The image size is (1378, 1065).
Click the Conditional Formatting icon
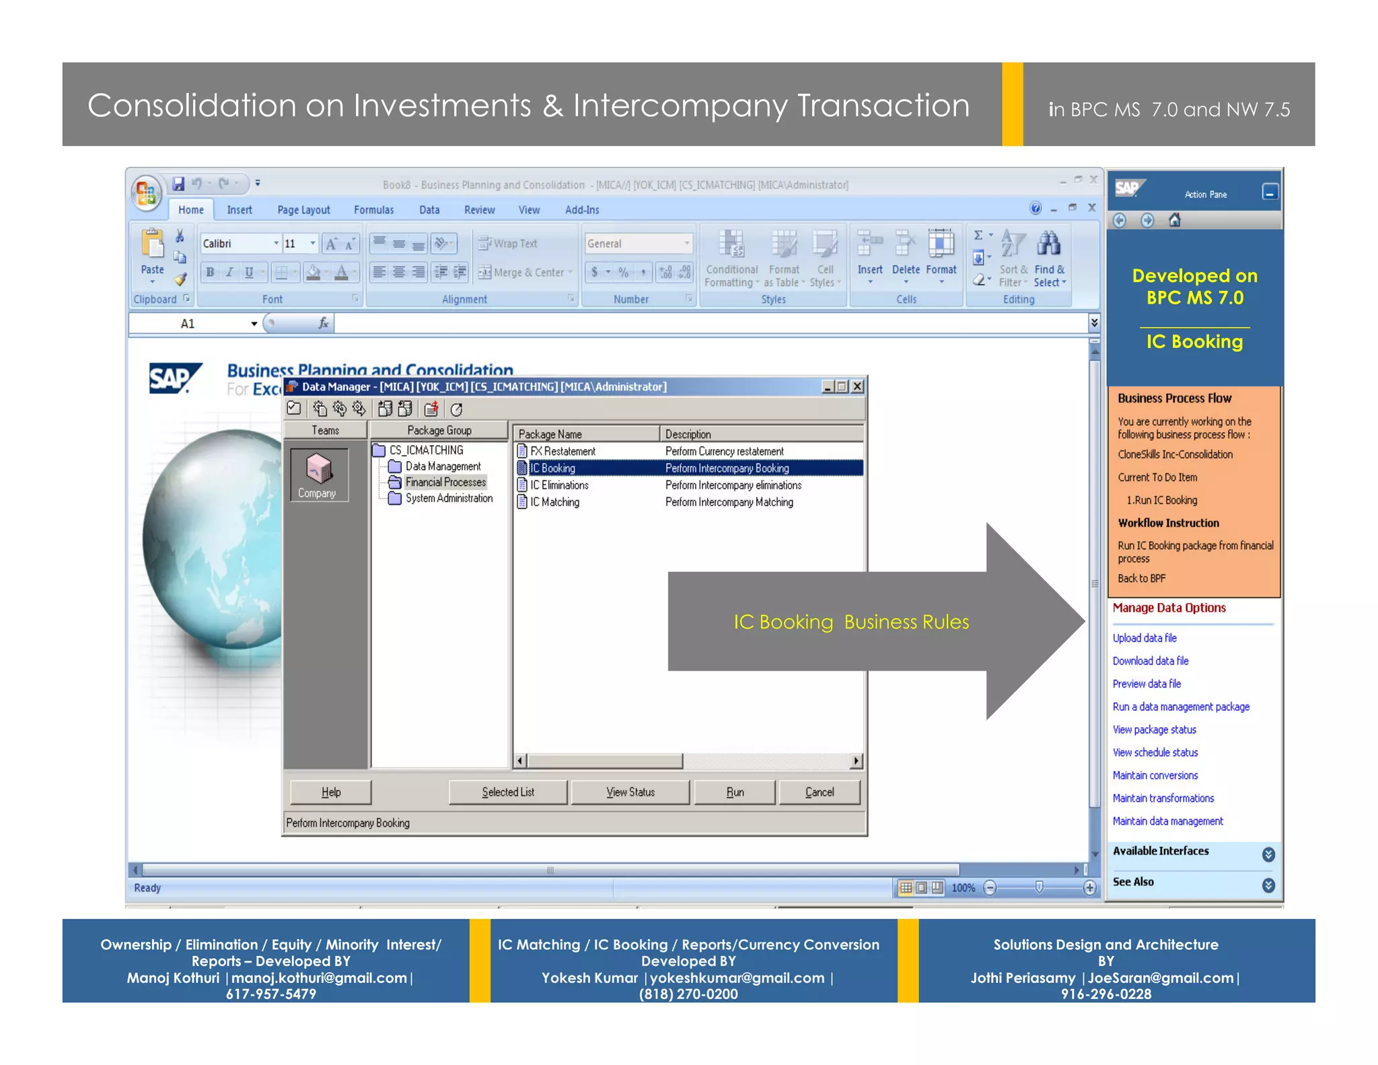click(x=731, y=244)
